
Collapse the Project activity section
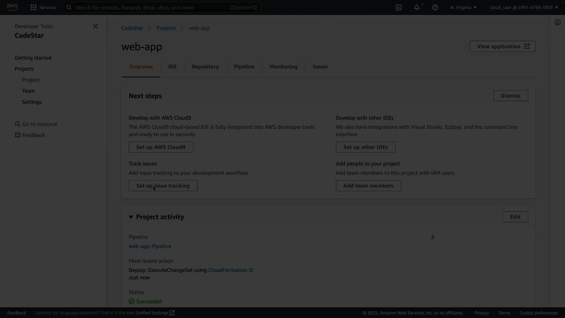tap(131, 217)
